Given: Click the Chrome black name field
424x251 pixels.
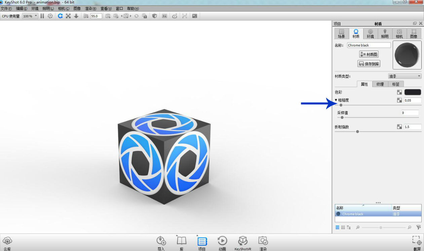Looking at the screenshot, I should 369,45.
